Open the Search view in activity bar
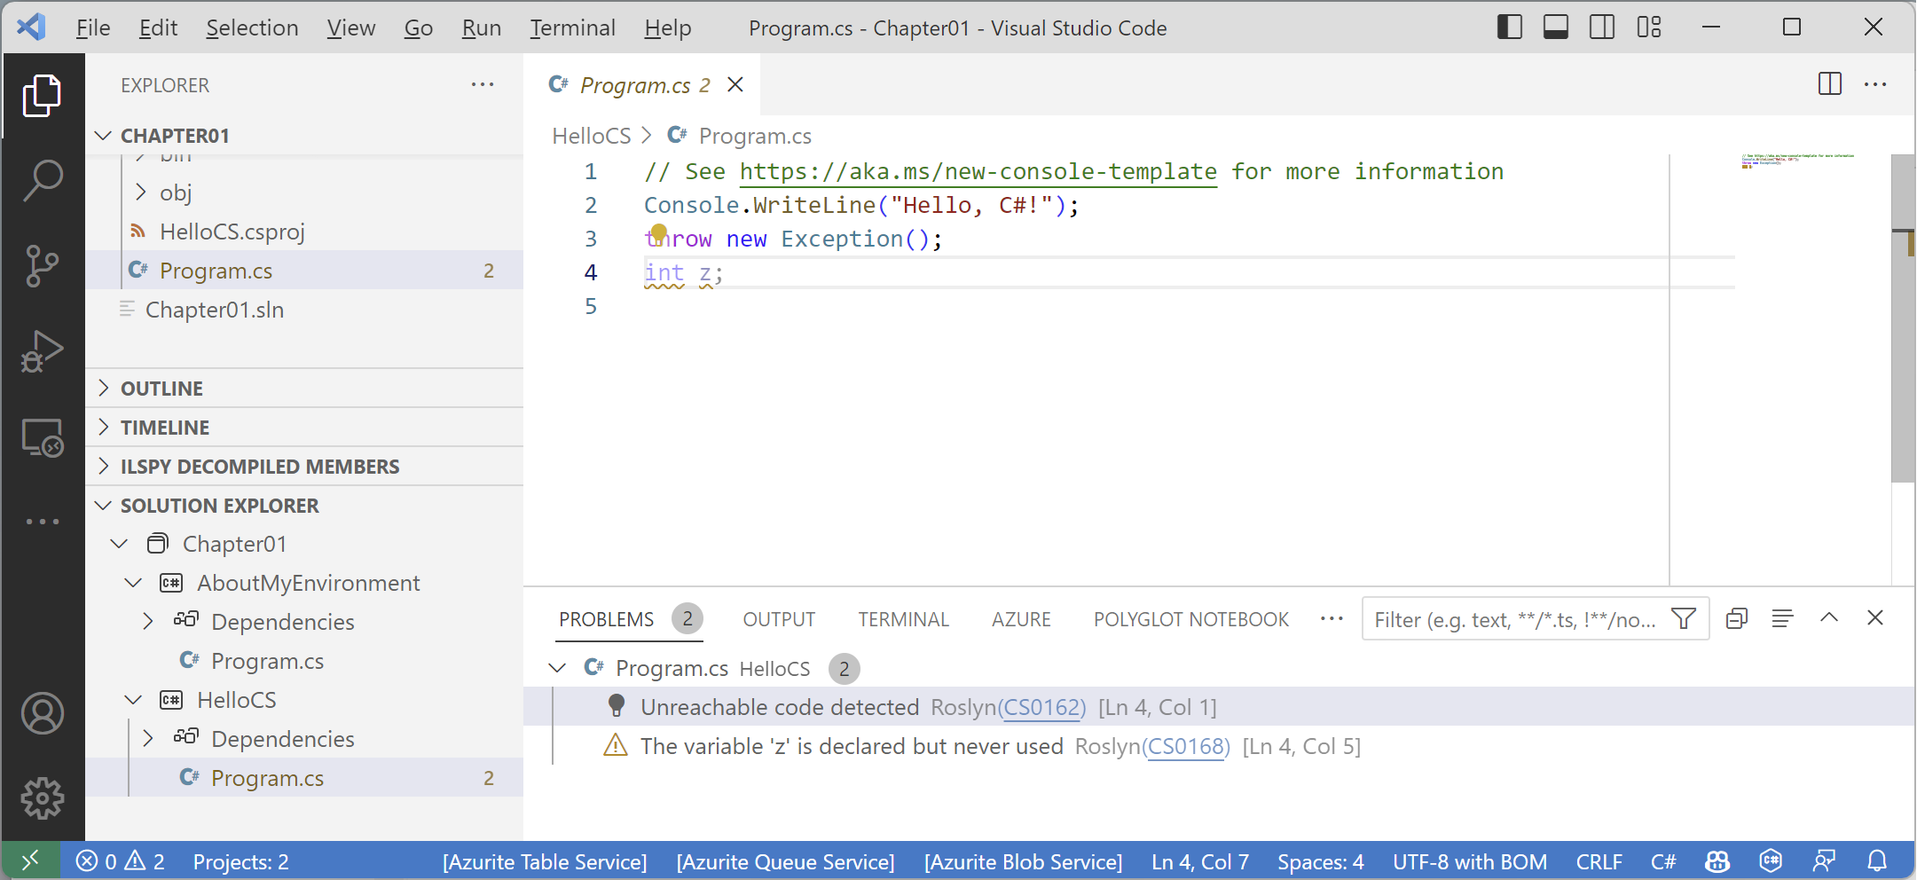The height and width of the screenshot is (880, 1917). click(x=42, y=181)
